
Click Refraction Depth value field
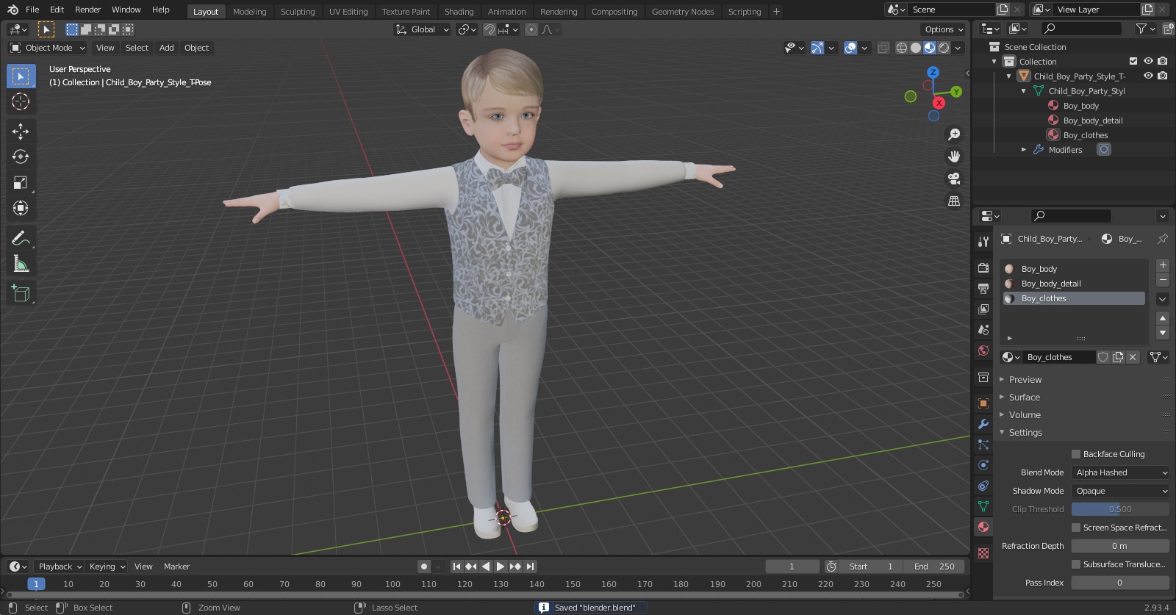click(1120, 546)
